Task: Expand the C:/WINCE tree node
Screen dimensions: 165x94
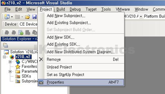Action: [10, 62]
